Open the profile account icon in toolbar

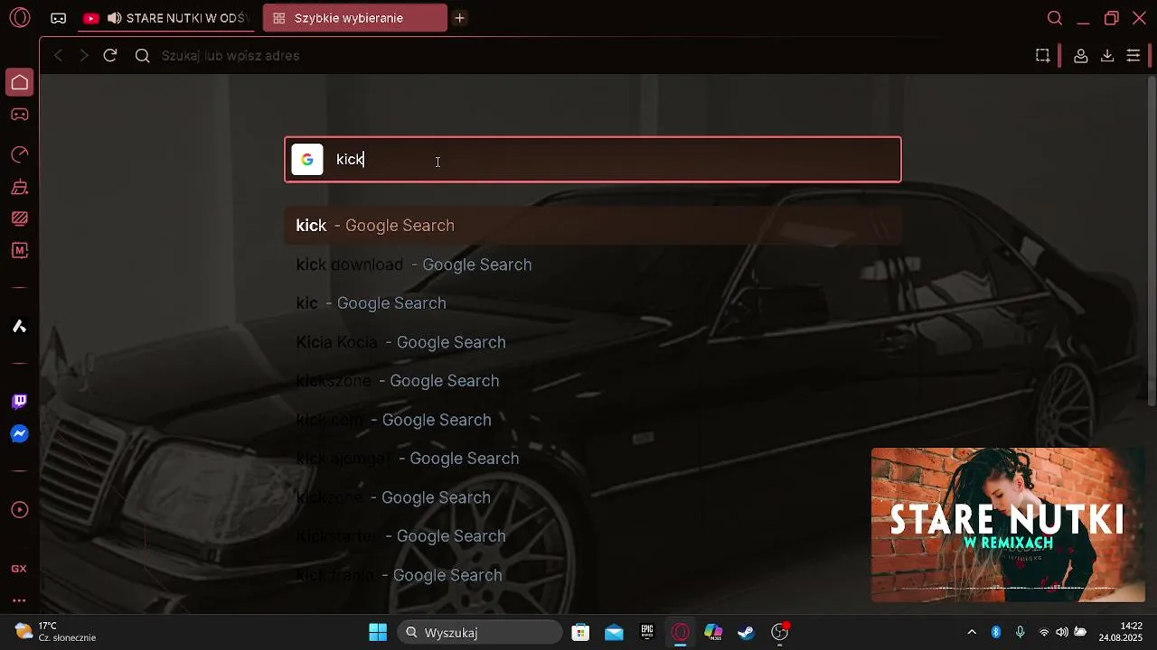click(1080, 56)
